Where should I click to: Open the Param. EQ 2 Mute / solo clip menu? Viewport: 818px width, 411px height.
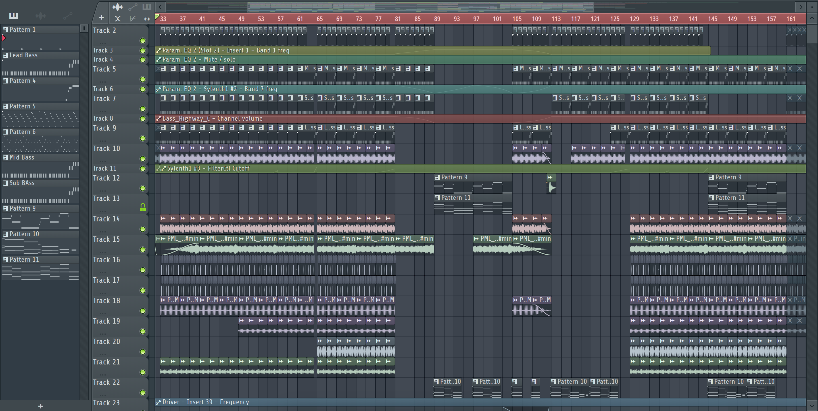158,59
